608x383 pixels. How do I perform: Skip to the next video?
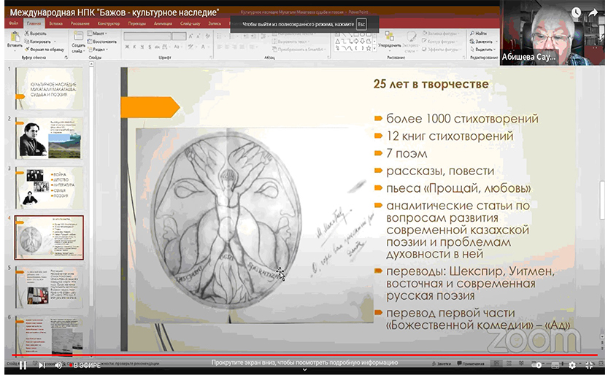41,365
